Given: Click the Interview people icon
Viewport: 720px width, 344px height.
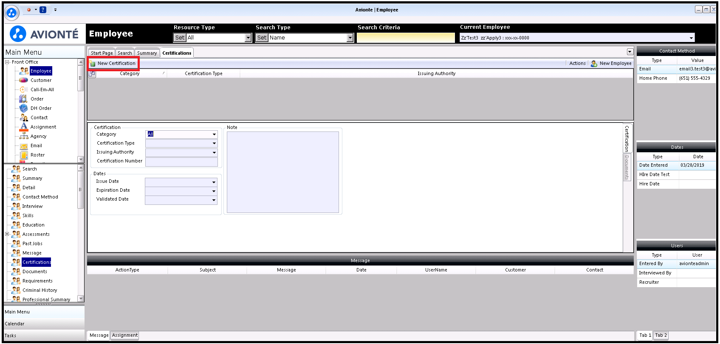Looking at the screenshot, I should coord(16,206).
